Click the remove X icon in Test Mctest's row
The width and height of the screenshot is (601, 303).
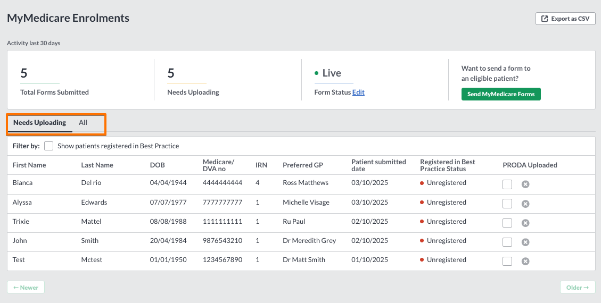pos(525,262)
